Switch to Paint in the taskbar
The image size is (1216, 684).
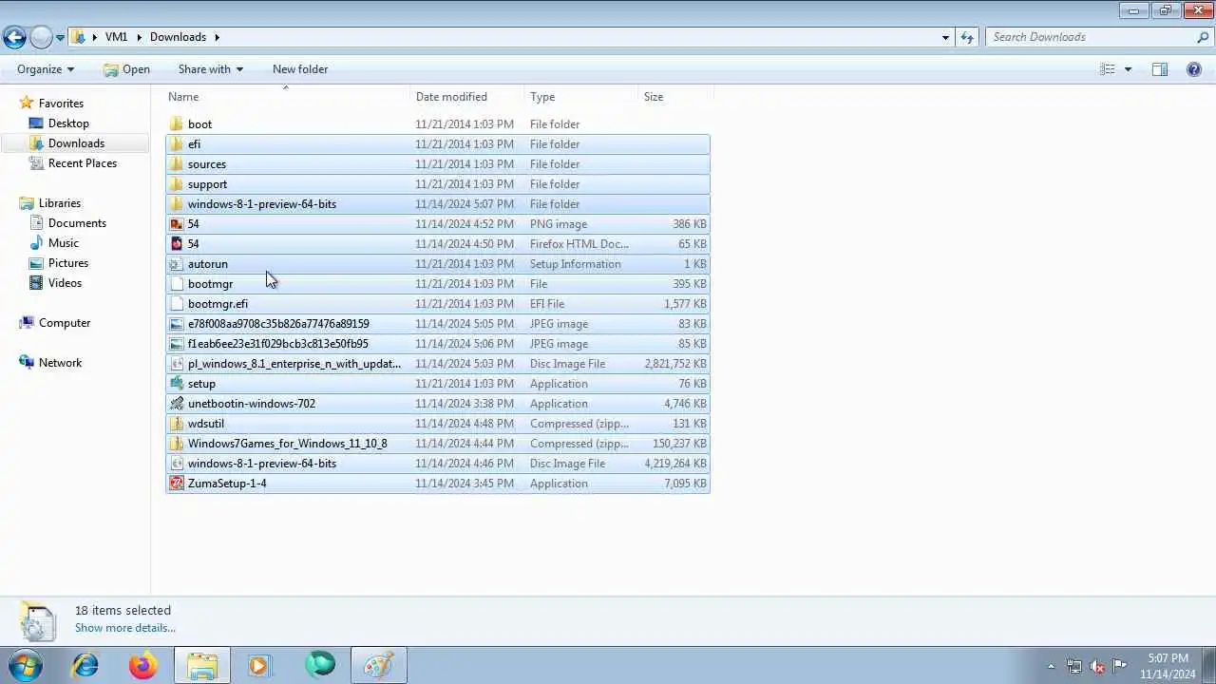(x=379, y=665)
